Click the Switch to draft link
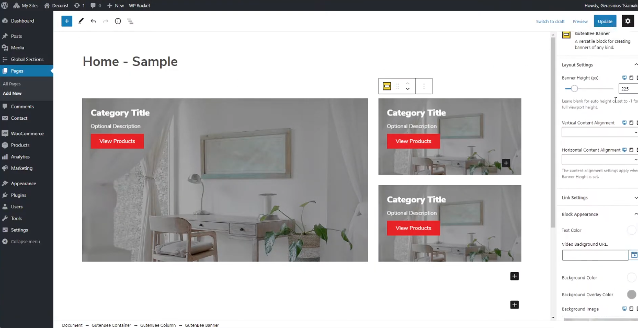This screenshot has height=328, width=638. [550, 21]
